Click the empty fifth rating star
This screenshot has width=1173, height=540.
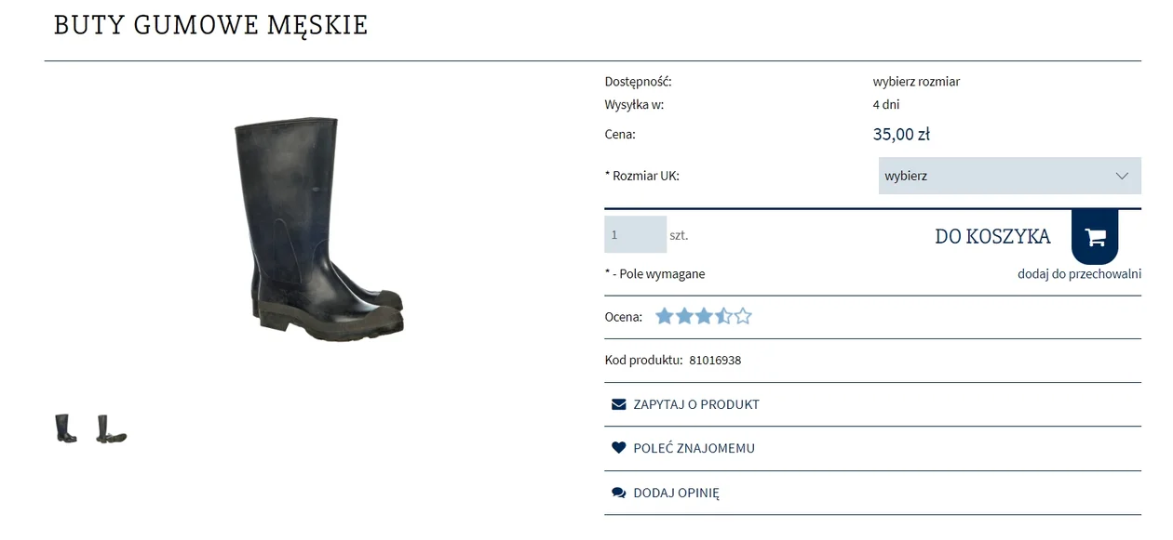click(x=743, y=317)
